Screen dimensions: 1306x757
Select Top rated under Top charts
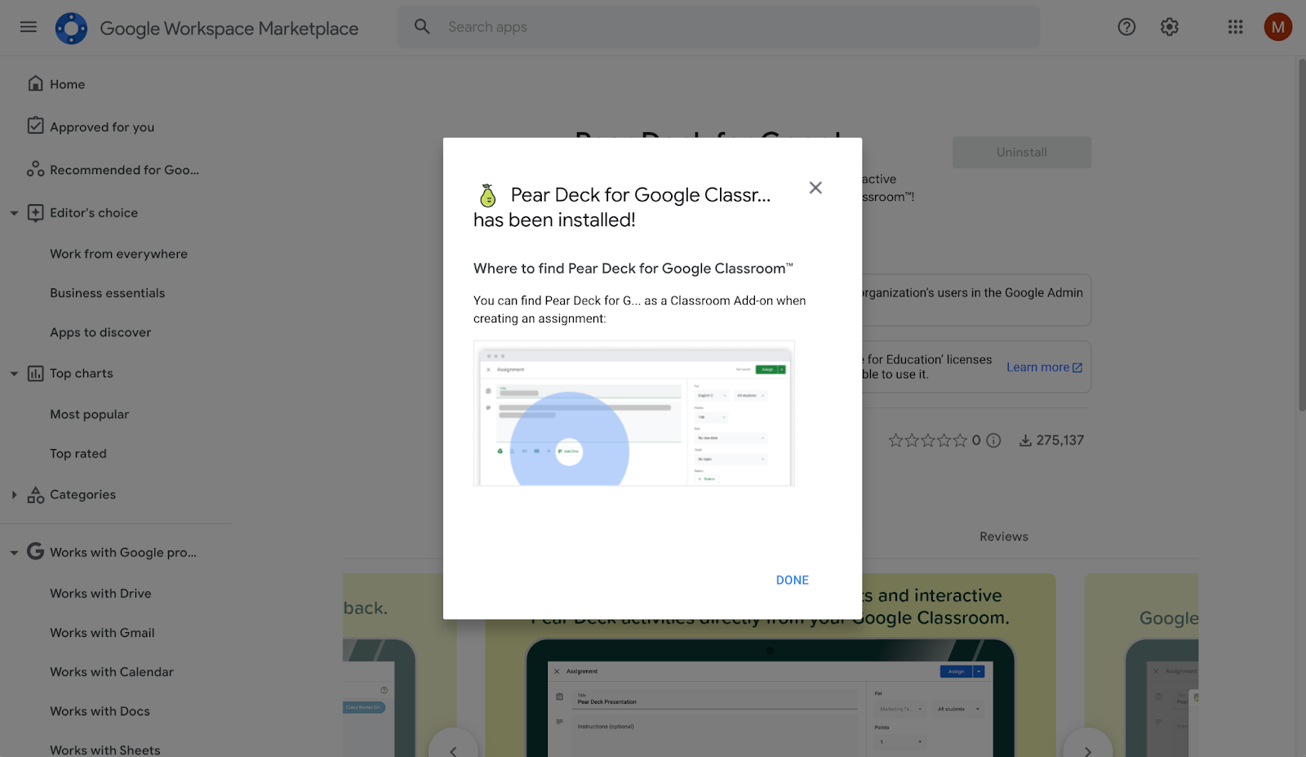78,453
